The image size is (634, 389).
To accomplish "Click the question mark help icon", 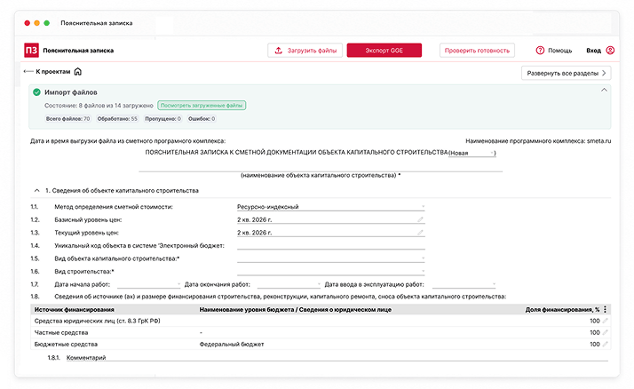I will click(x=540, y=50).
